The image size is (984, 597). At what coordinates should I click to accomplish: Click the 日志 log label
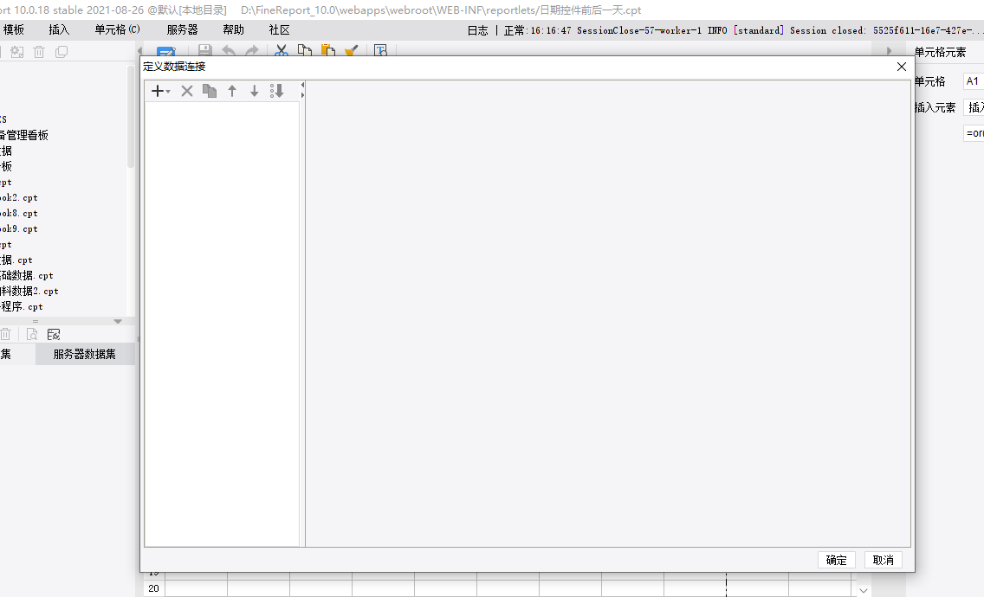[x=477, y=30]
